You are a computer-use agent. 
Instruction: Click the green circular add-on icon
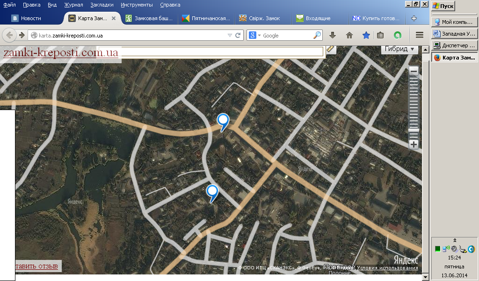coord(398,36)
